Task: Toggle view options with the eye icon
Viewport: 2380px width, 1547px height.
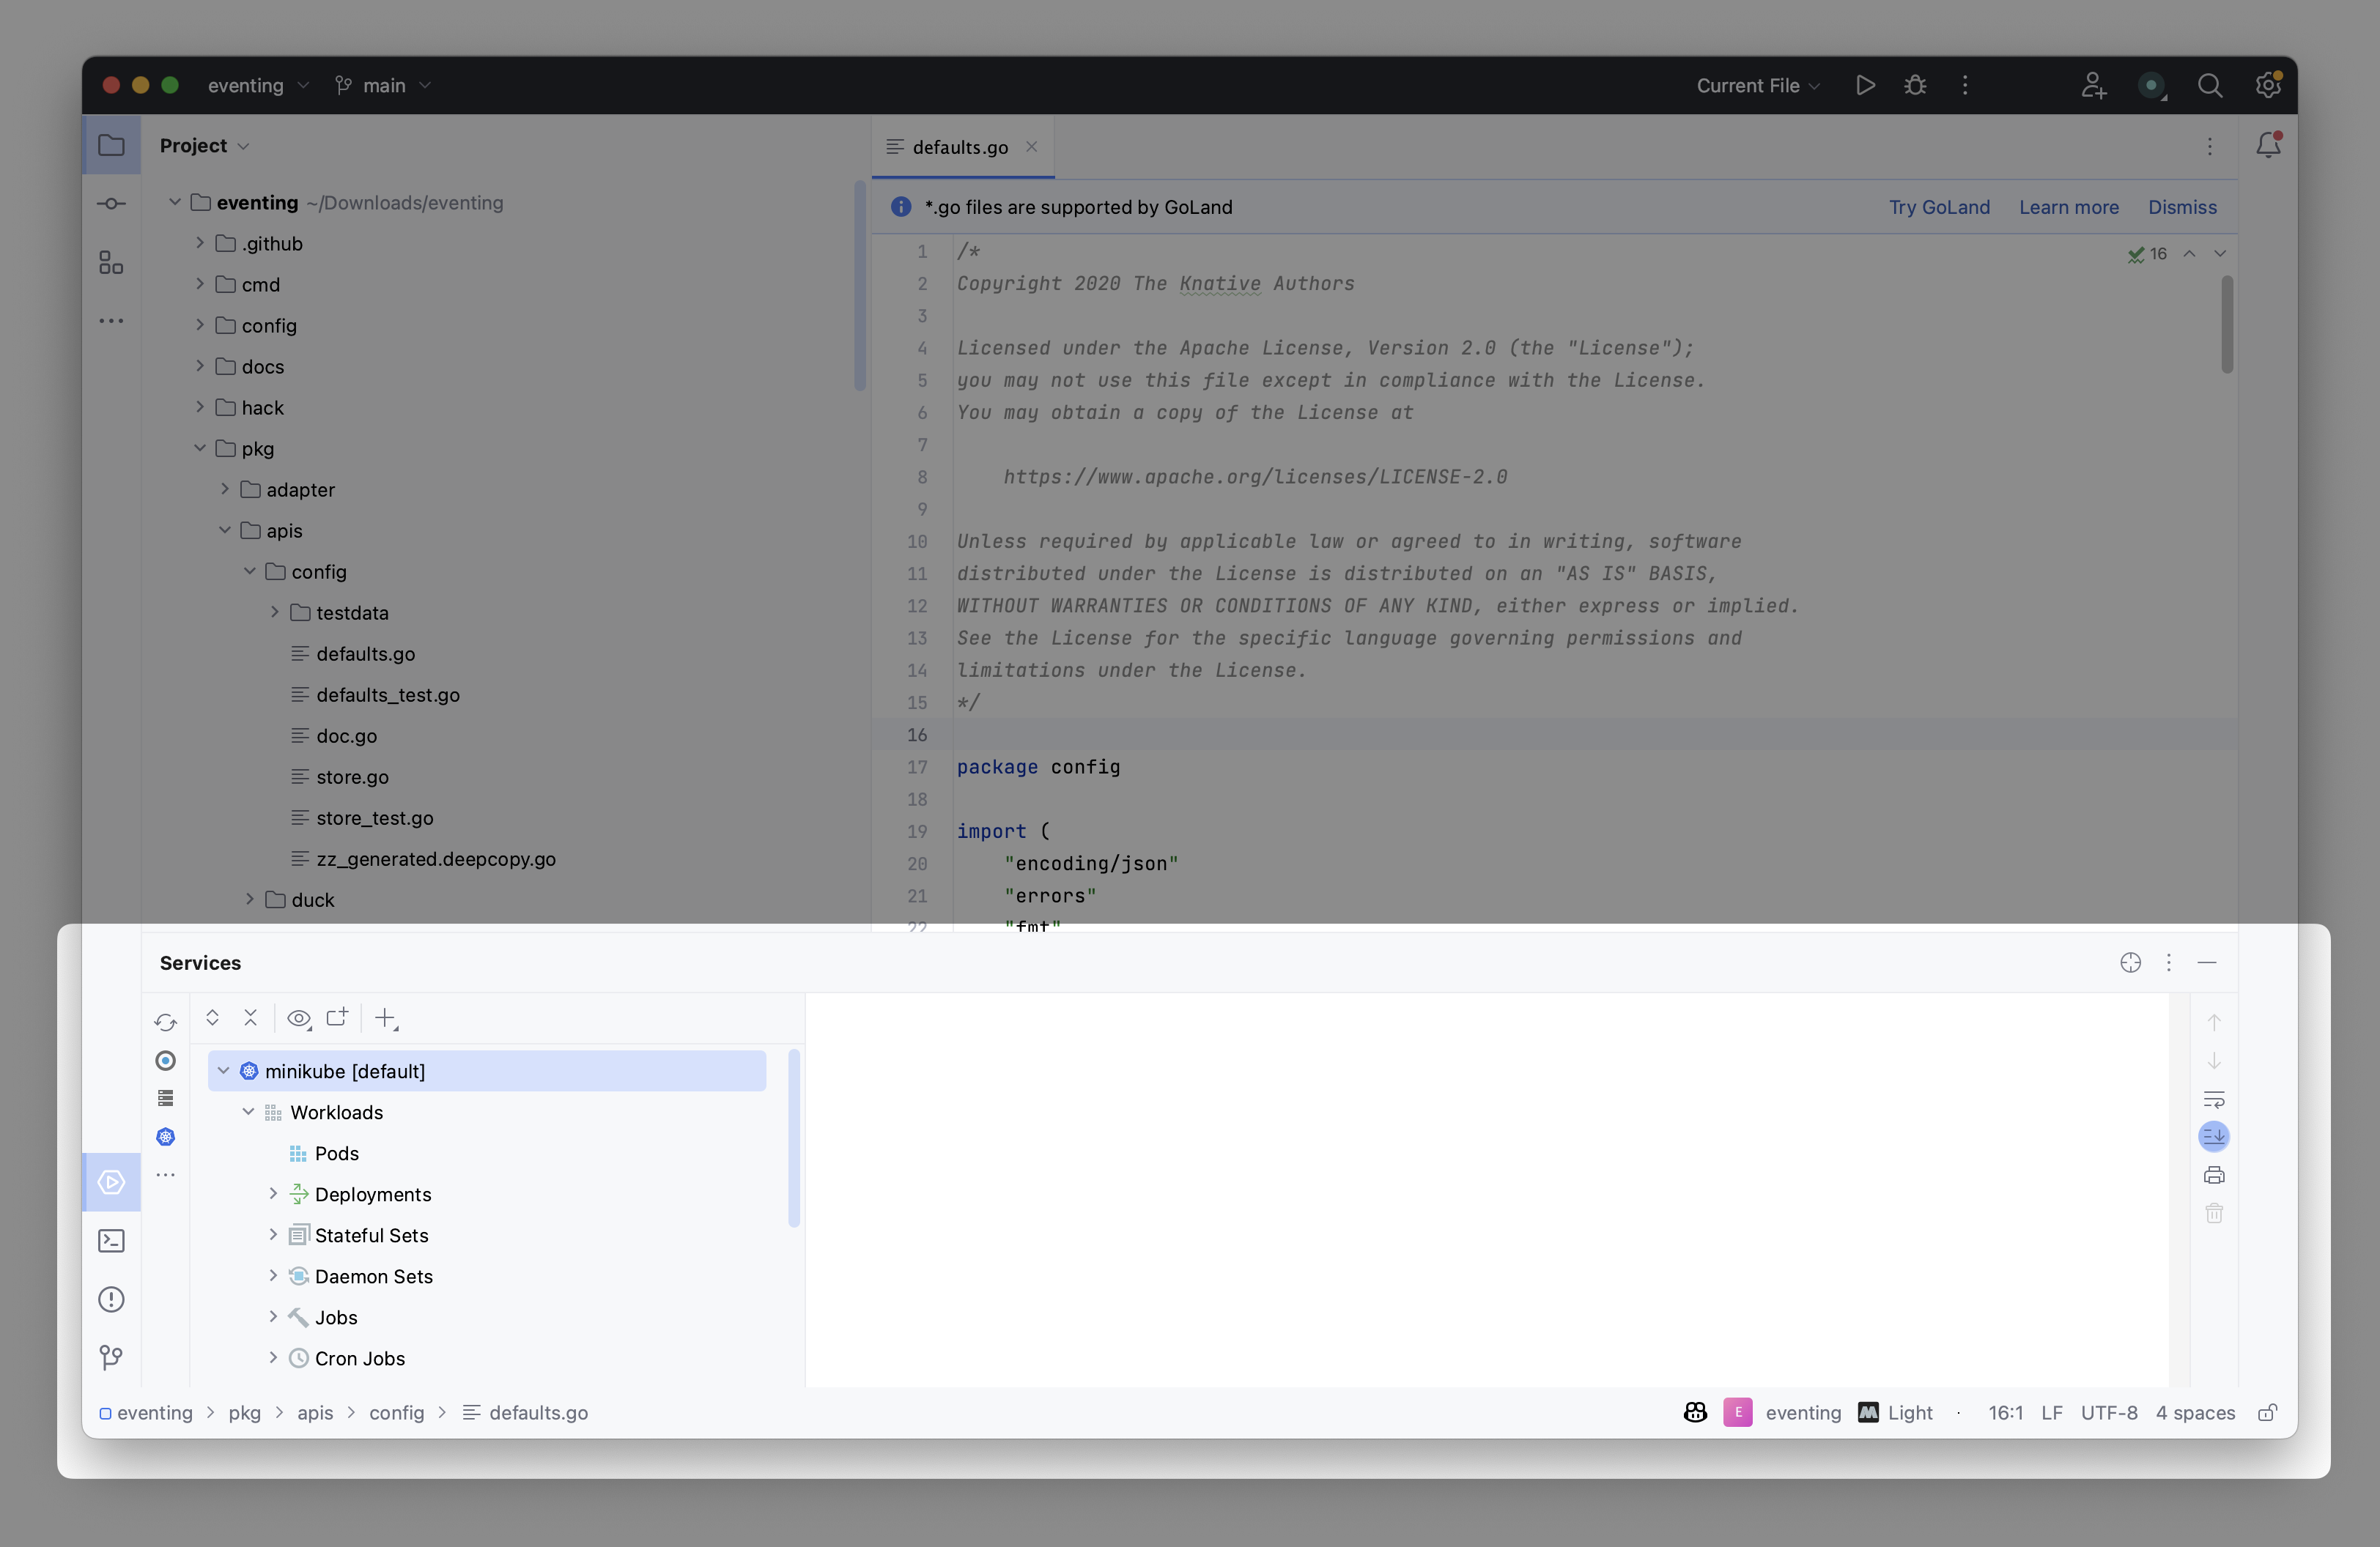Action: (298, 1020)
